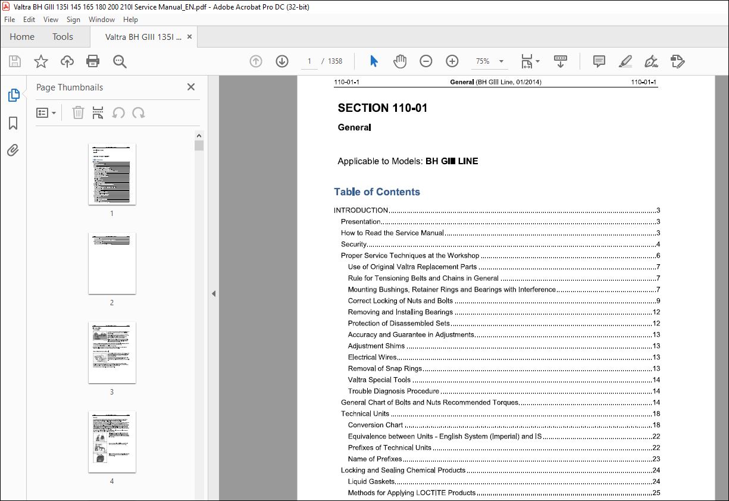Click the extract pages scissors icon
The height and width of the screenshot is (501, 729).
click(x=98, y=112)
